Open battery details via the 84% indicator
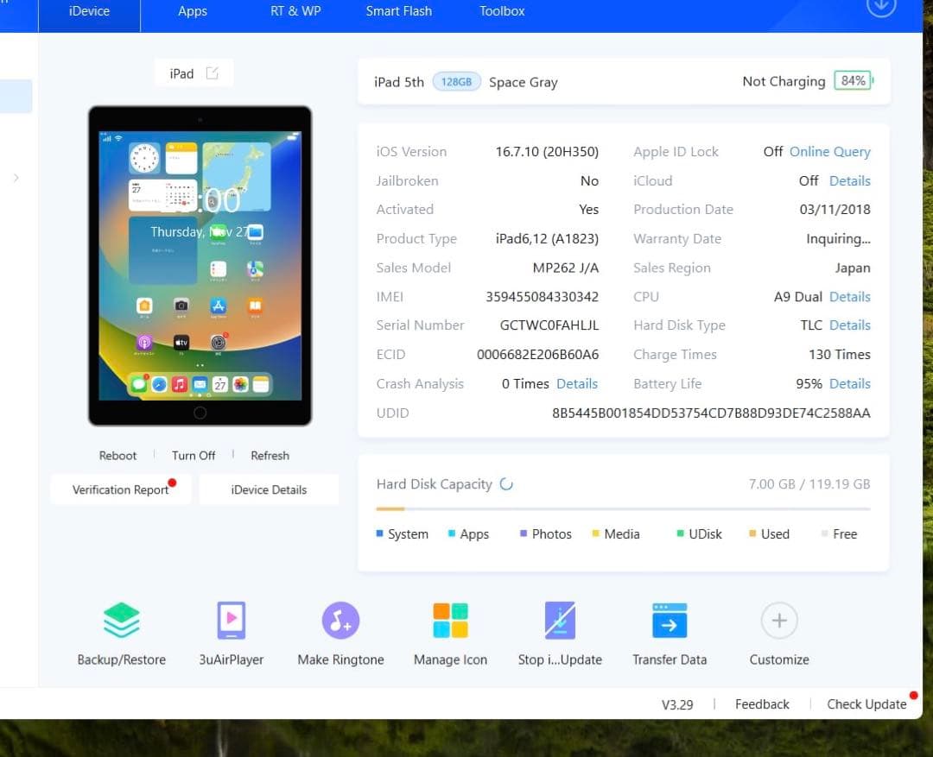This screenshot has width=933, height=757. point(852,80)
